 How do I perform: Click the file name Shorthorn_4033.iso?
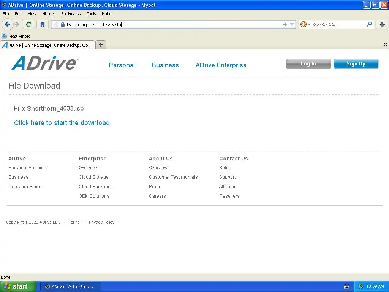[x=55, y=108]
